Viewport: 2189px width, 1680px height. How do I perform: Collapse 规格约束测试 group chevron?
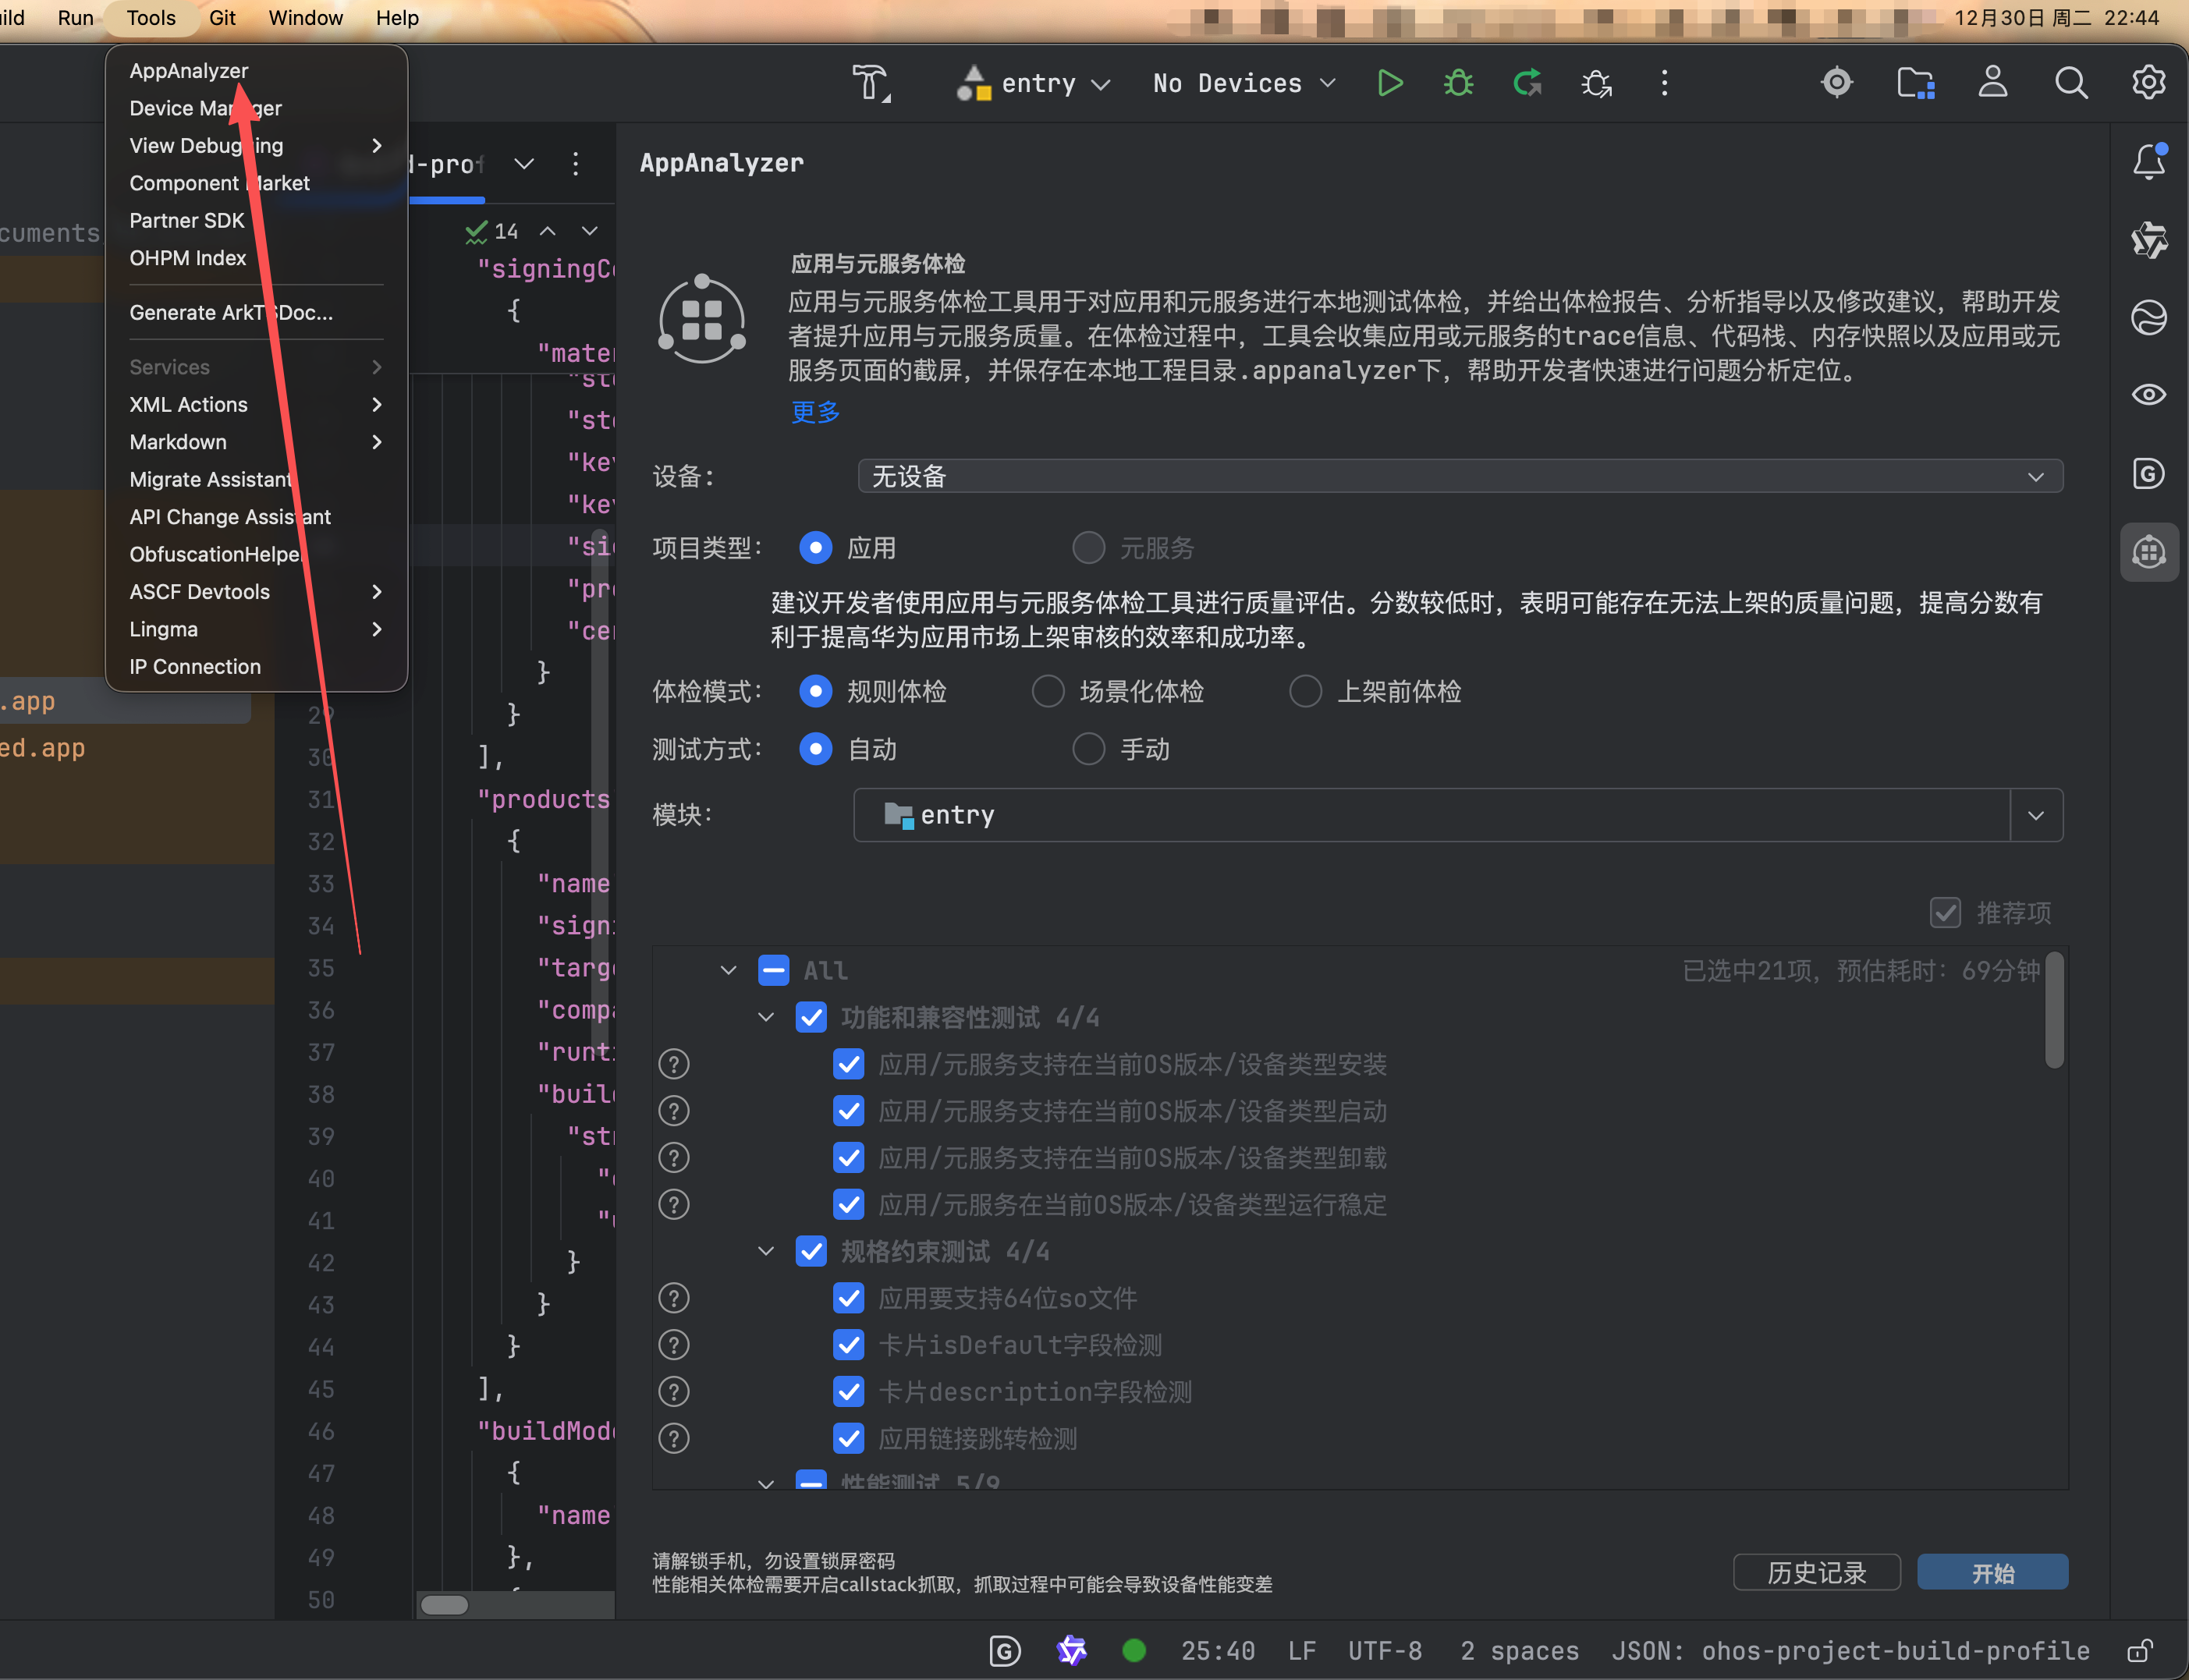[766, 1251]
